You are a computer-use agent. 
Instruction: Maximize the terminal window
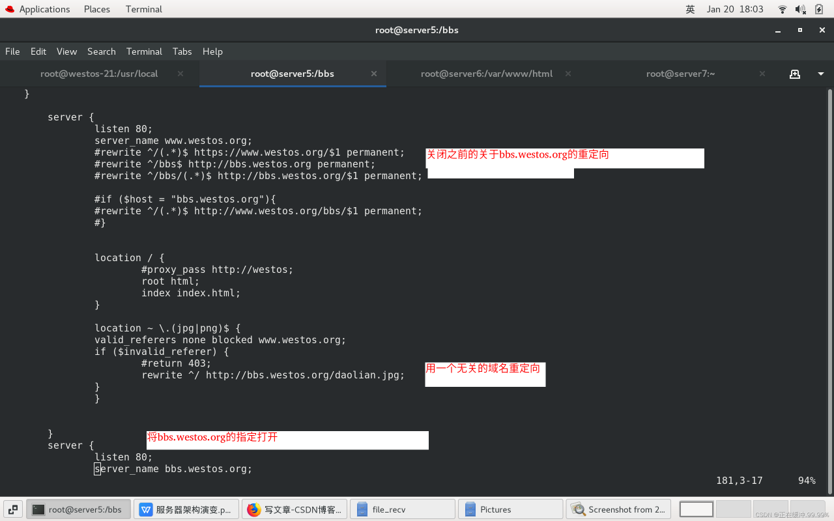click(800, 30)
